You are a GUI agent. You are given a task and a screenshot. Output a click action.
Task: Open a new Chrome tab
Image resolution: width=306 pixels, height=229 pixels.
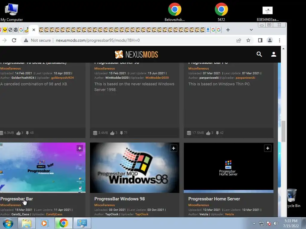[x=228, y=30]
